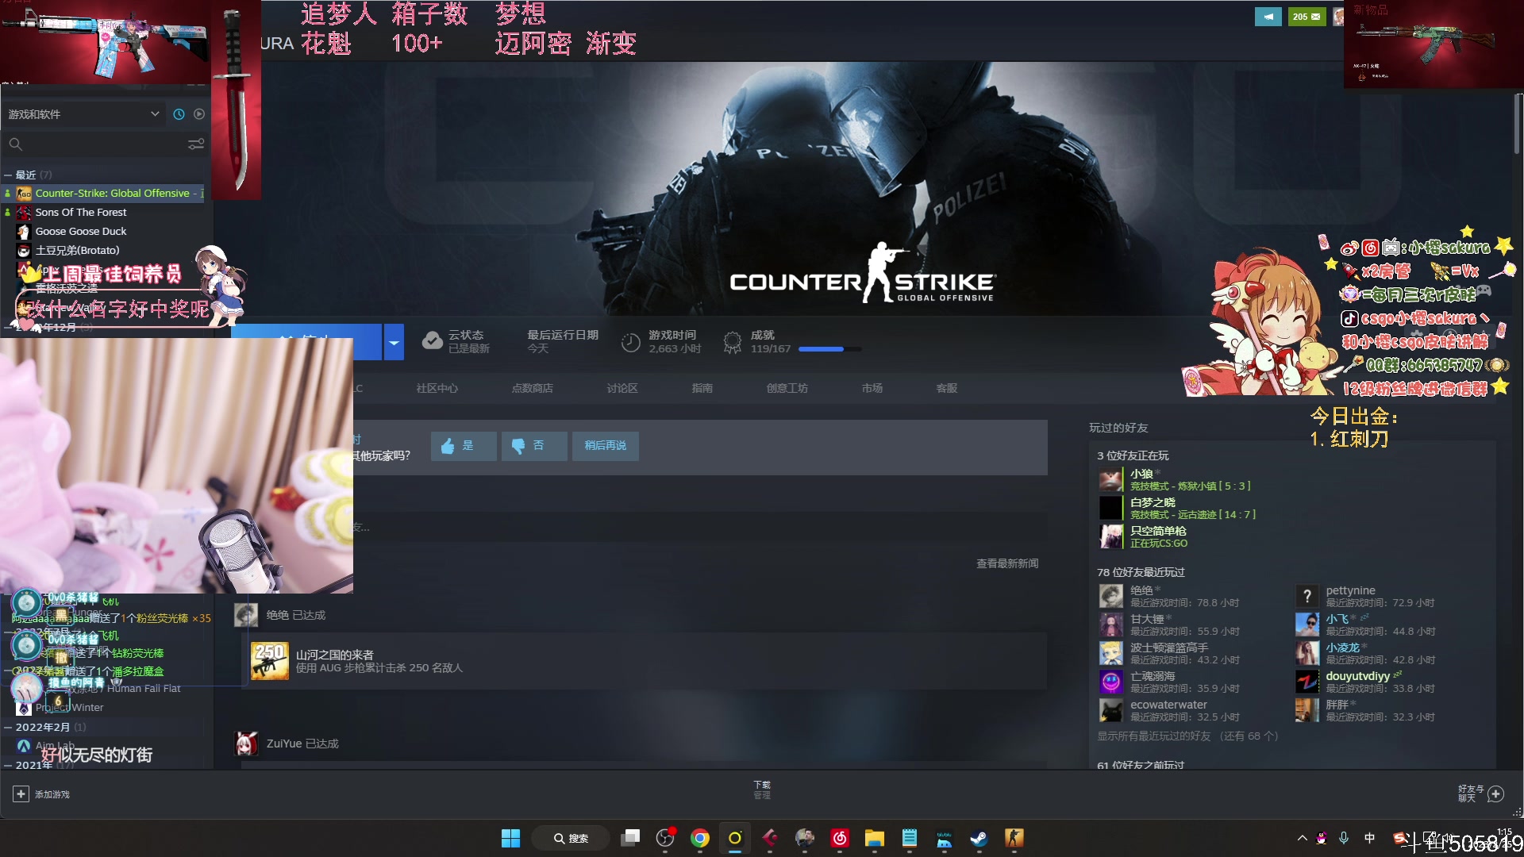
Task: Open Chrome from the taskbar
Action: pos(699,838)
